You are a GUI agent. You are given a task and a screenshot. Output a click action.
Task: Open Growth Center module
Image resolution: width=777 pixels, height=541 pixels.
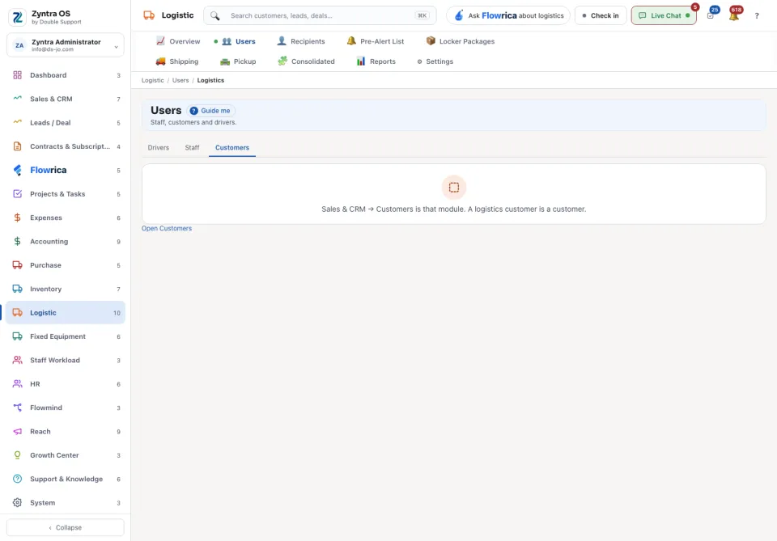pyautogui.click(x=66, y=455)
